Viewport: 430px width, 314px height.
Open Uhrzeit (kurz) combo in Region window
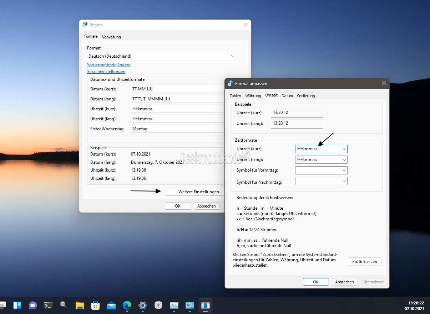click(178, 109)
